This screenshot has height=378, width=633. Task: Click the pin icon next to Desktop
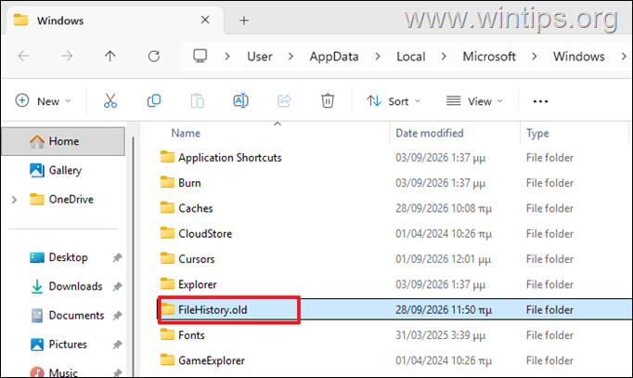pyautogui.click(x=117, y=257)
